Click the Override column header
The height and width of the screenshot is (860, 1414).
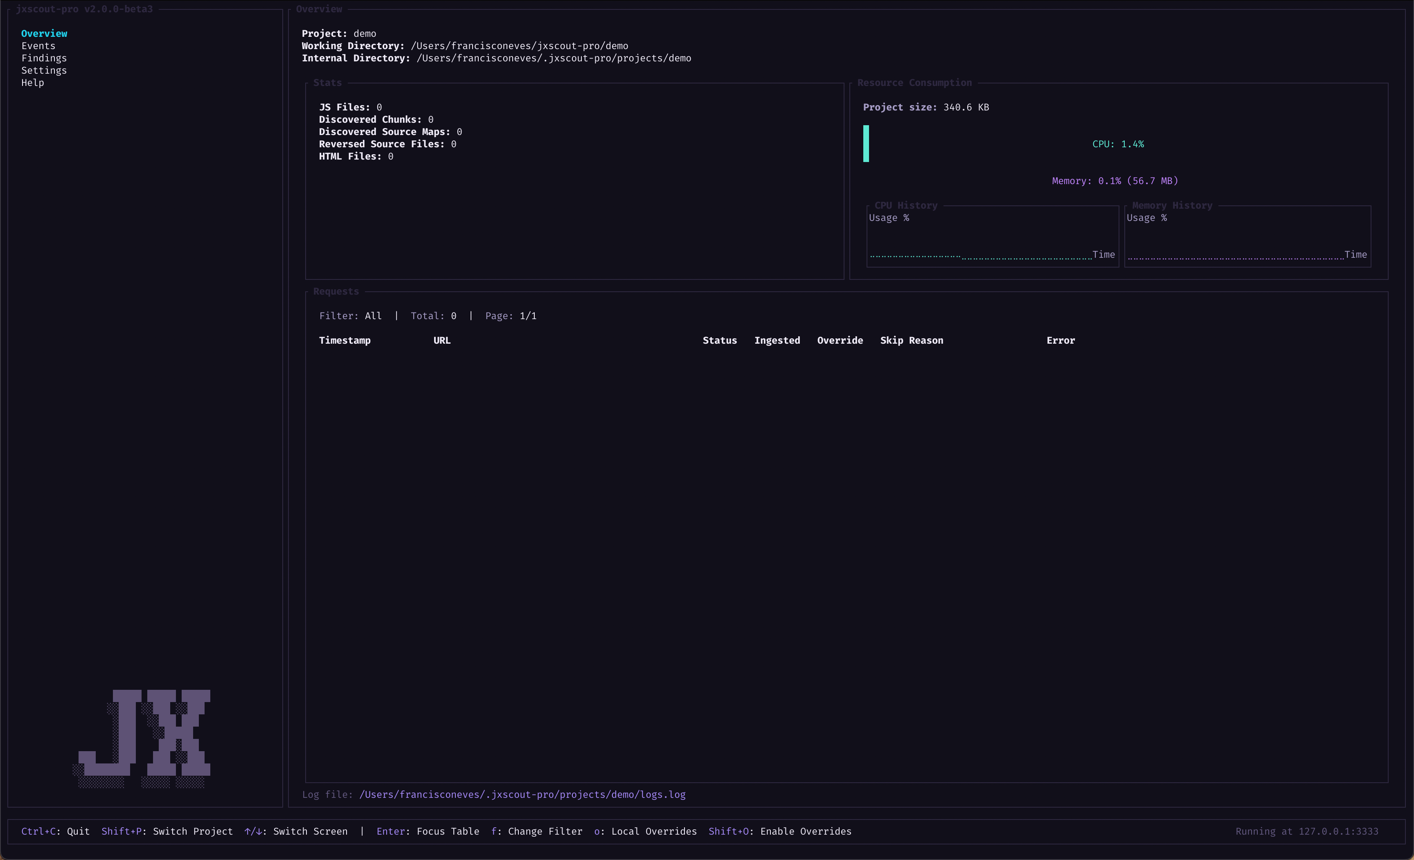point(840,341)
